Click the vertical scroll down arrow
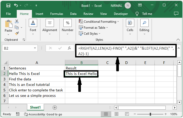The image size is (183, 118). (x=179, y=102)
